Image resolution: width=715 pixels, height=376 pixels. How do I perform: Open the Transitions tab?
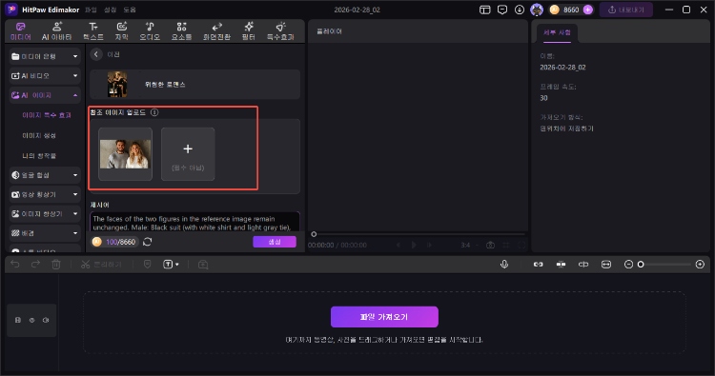click(x=216, y=31)
